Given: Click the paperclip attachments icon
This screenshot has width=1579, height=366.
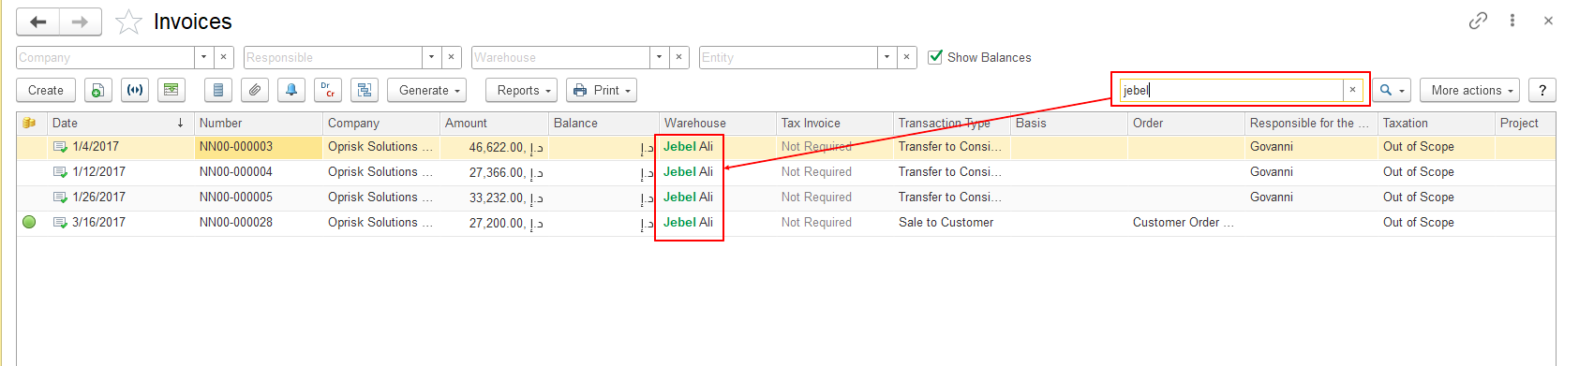Looking at the screenshot, I should coord(254,91).
